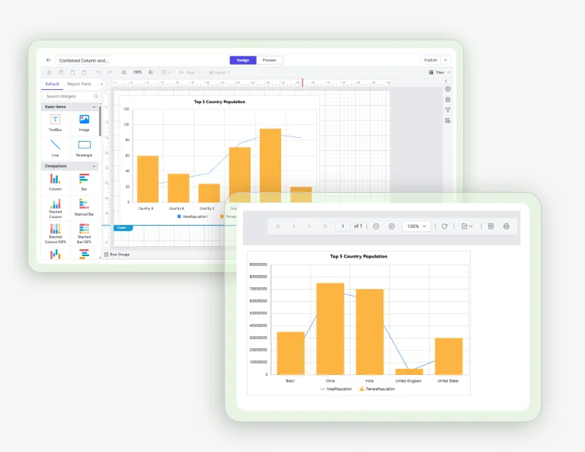Open the preview zoom 100% dropdown
Image resolution: width=585 pixels, height=452 pixels.
(417, 226)
